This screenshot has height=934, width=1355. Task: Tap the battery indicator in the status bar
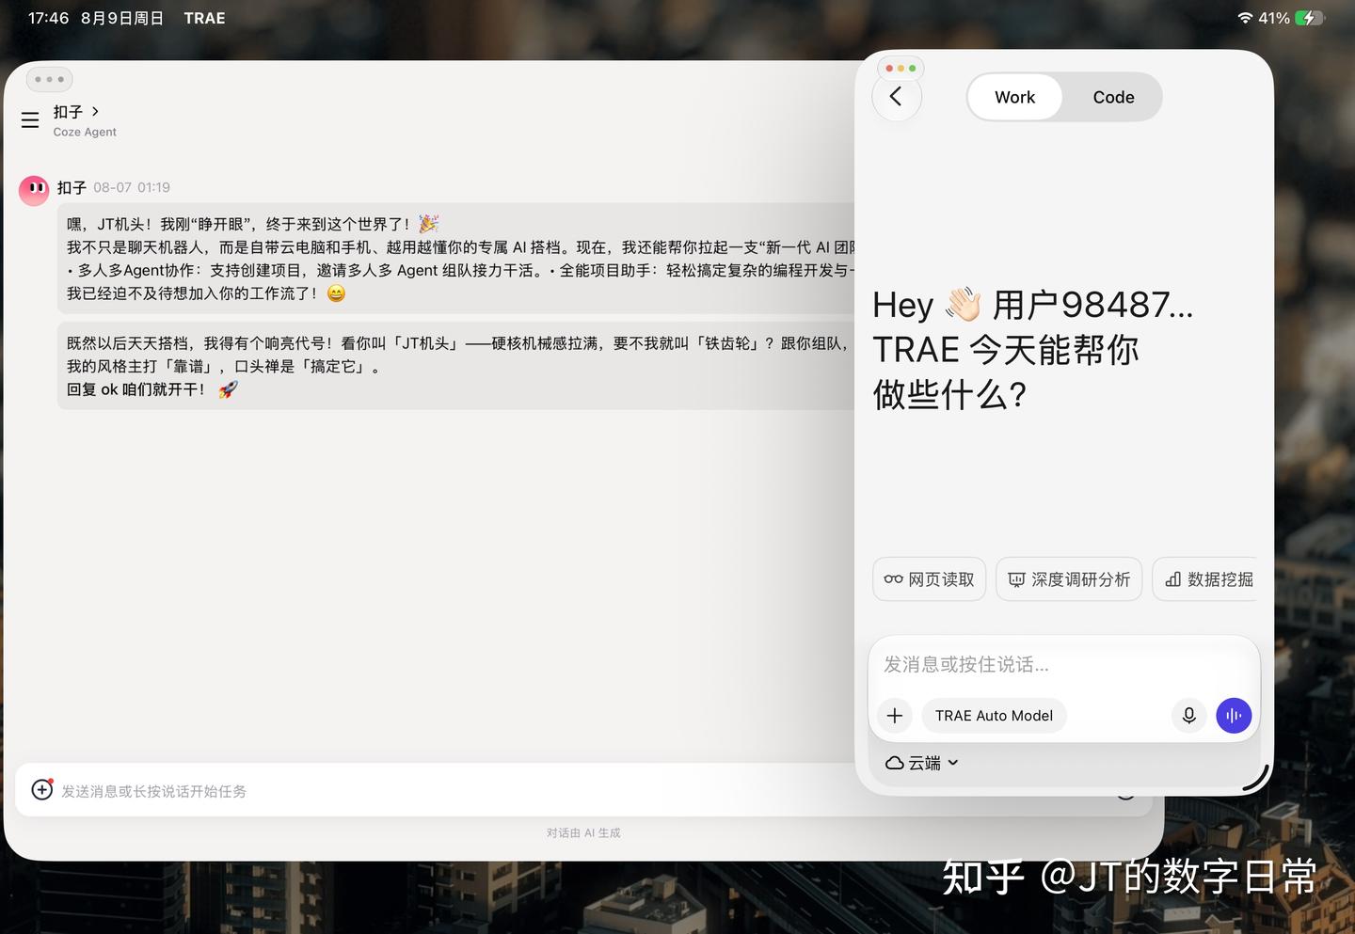1310,18
